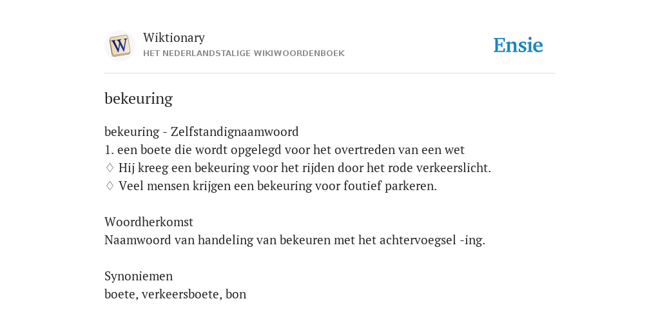The height and width of the screenshot is (330, 660).
Task: Click the Synoniemen section label
Action: pyautogui.click(x=139, y=276)
